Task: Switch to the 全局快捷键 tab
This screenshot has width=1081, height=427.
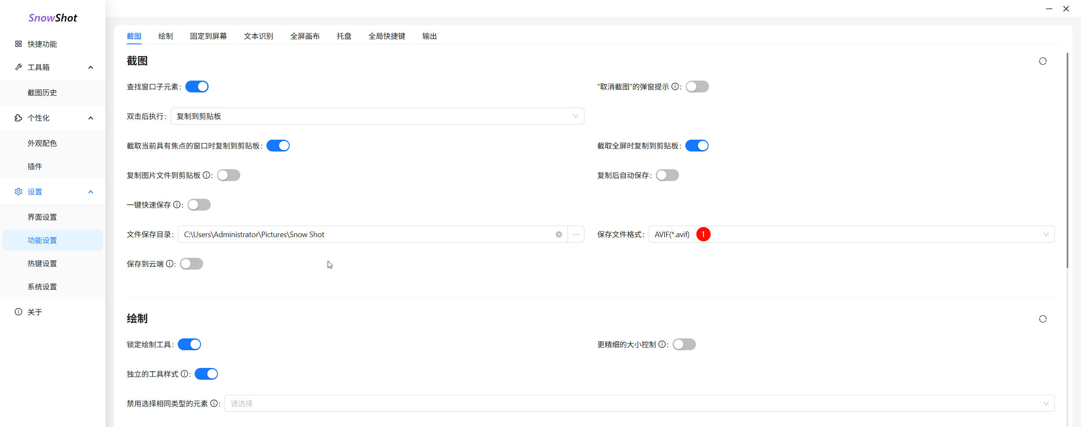Action: coord(387,36)
